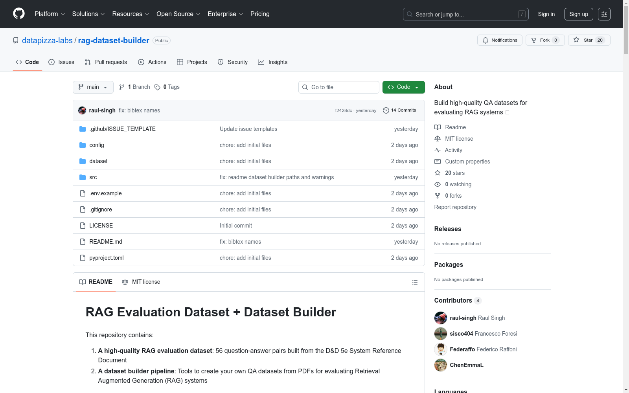Click the Sign in link
The height and width of the screenshot is (393, 629).
(546, 14)
